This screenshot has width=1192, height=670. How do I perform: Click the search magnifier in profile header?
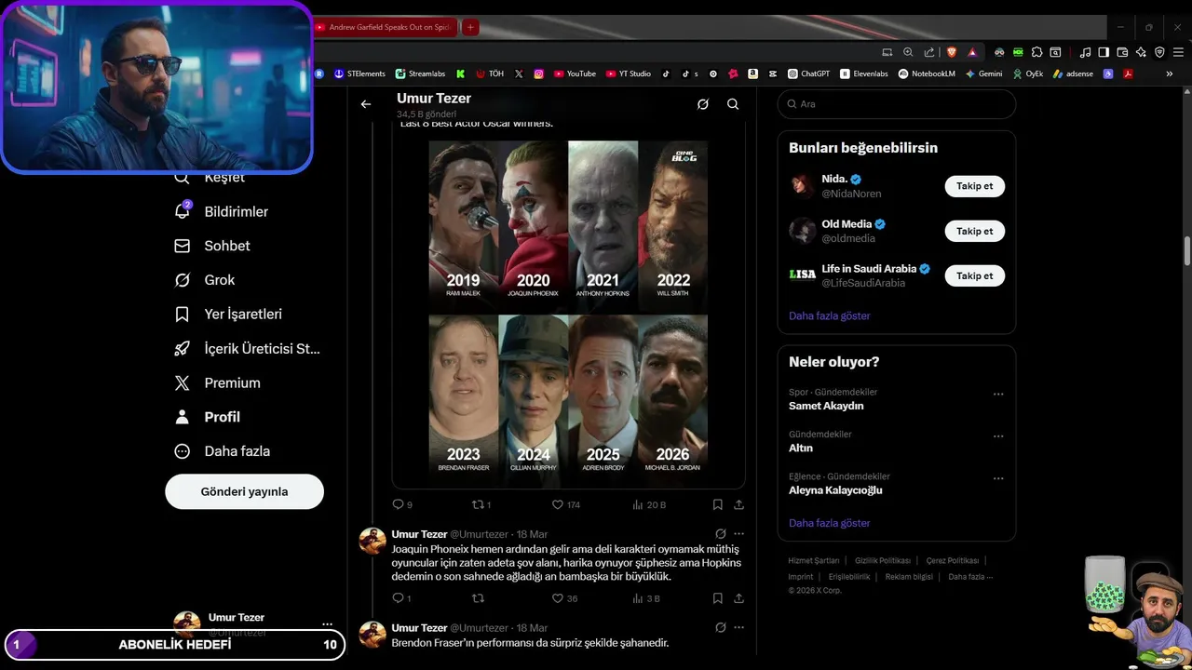tap(733, 104)
